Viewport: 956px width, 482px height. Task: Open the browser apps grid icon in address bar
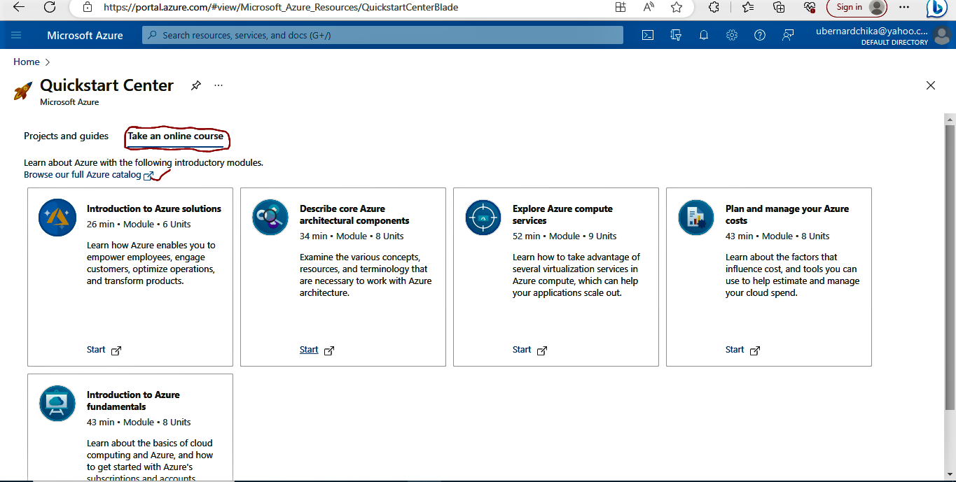tap(621, 7)
